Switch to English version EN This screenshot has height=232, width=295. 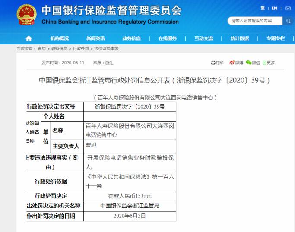pos(274,9)
